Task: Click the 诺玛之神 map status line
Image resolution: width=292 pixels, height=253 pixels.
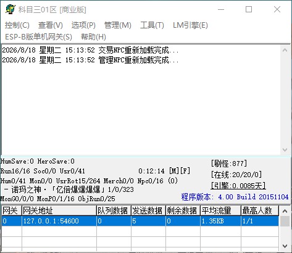Action: (69, 189)
